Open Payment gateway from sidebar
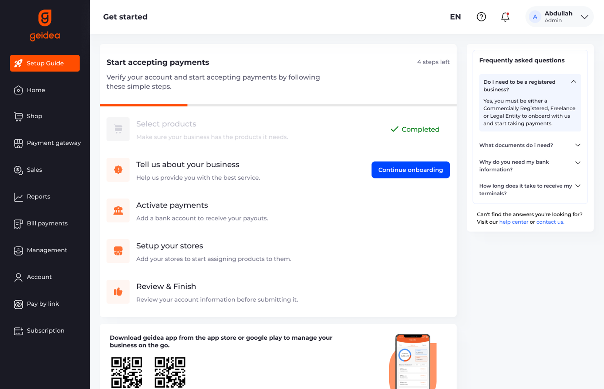 click(53, 143)
